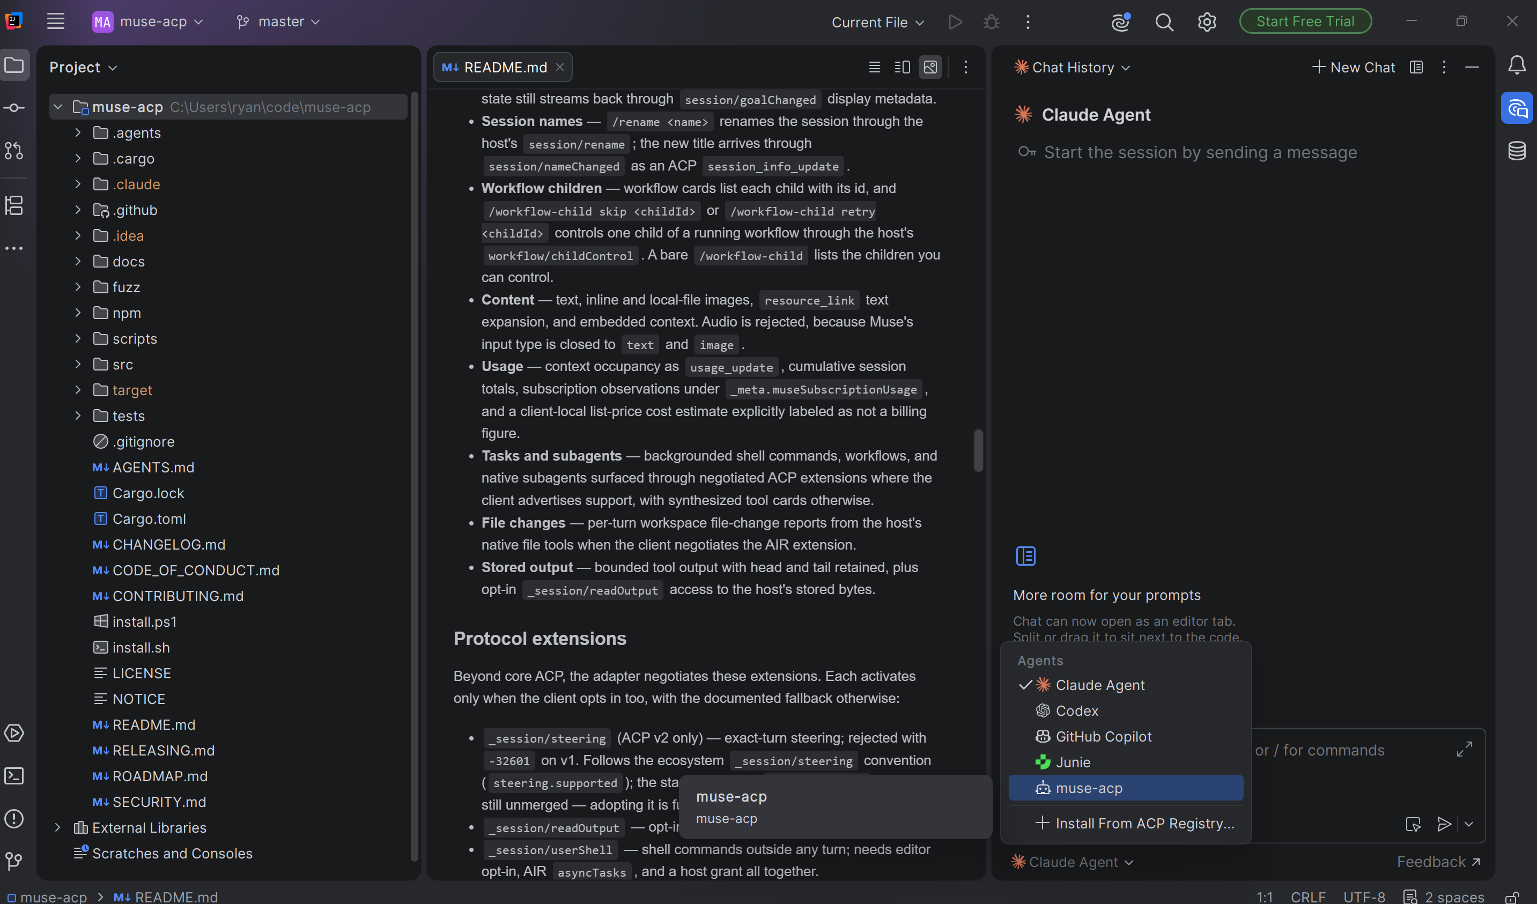Viewport: 1537px width, 904px height.
Task: Open more run actions menu
Action: [x=1028, y=22]
